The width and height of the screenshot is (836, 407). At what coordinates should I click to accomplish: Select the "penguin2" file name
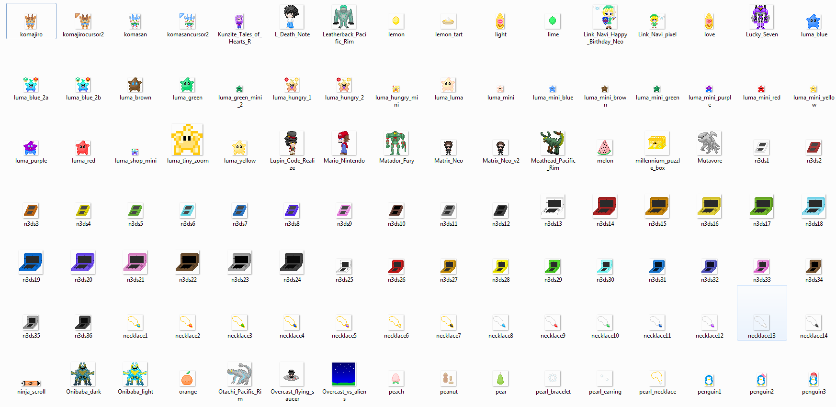pyautogui.click(x=761, y=392)
